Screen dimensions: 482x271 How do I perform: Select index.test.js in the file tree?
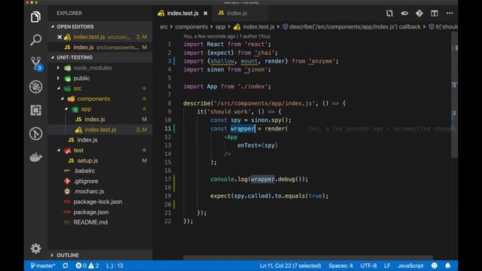point(100,129)
